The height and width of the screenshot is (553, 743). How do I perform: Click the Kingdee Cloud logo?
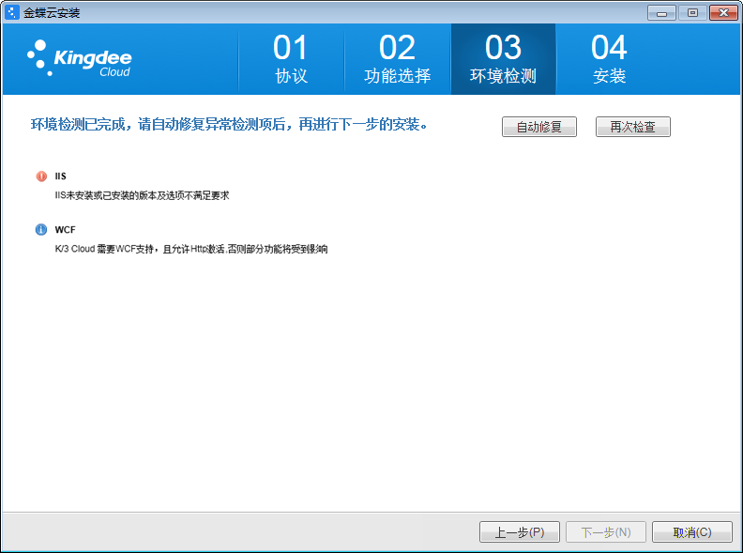pyautogui.click(x=79, y=58)
